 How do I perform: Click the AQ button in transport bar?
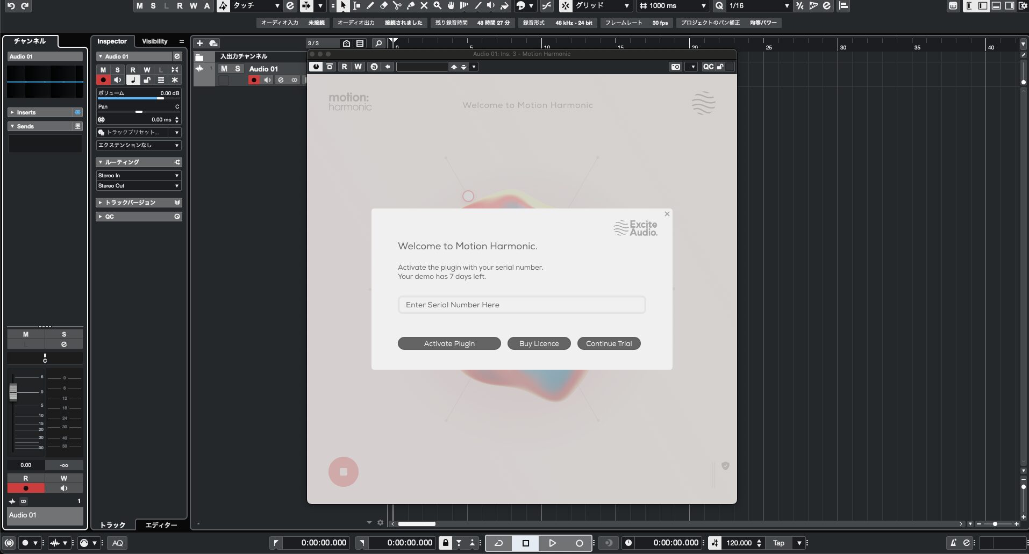[x=118, y=543]
